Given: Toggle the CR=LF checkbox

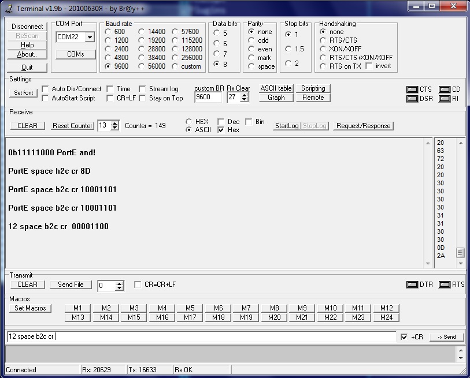Looking at the screenshot, I should pos(110,98).
